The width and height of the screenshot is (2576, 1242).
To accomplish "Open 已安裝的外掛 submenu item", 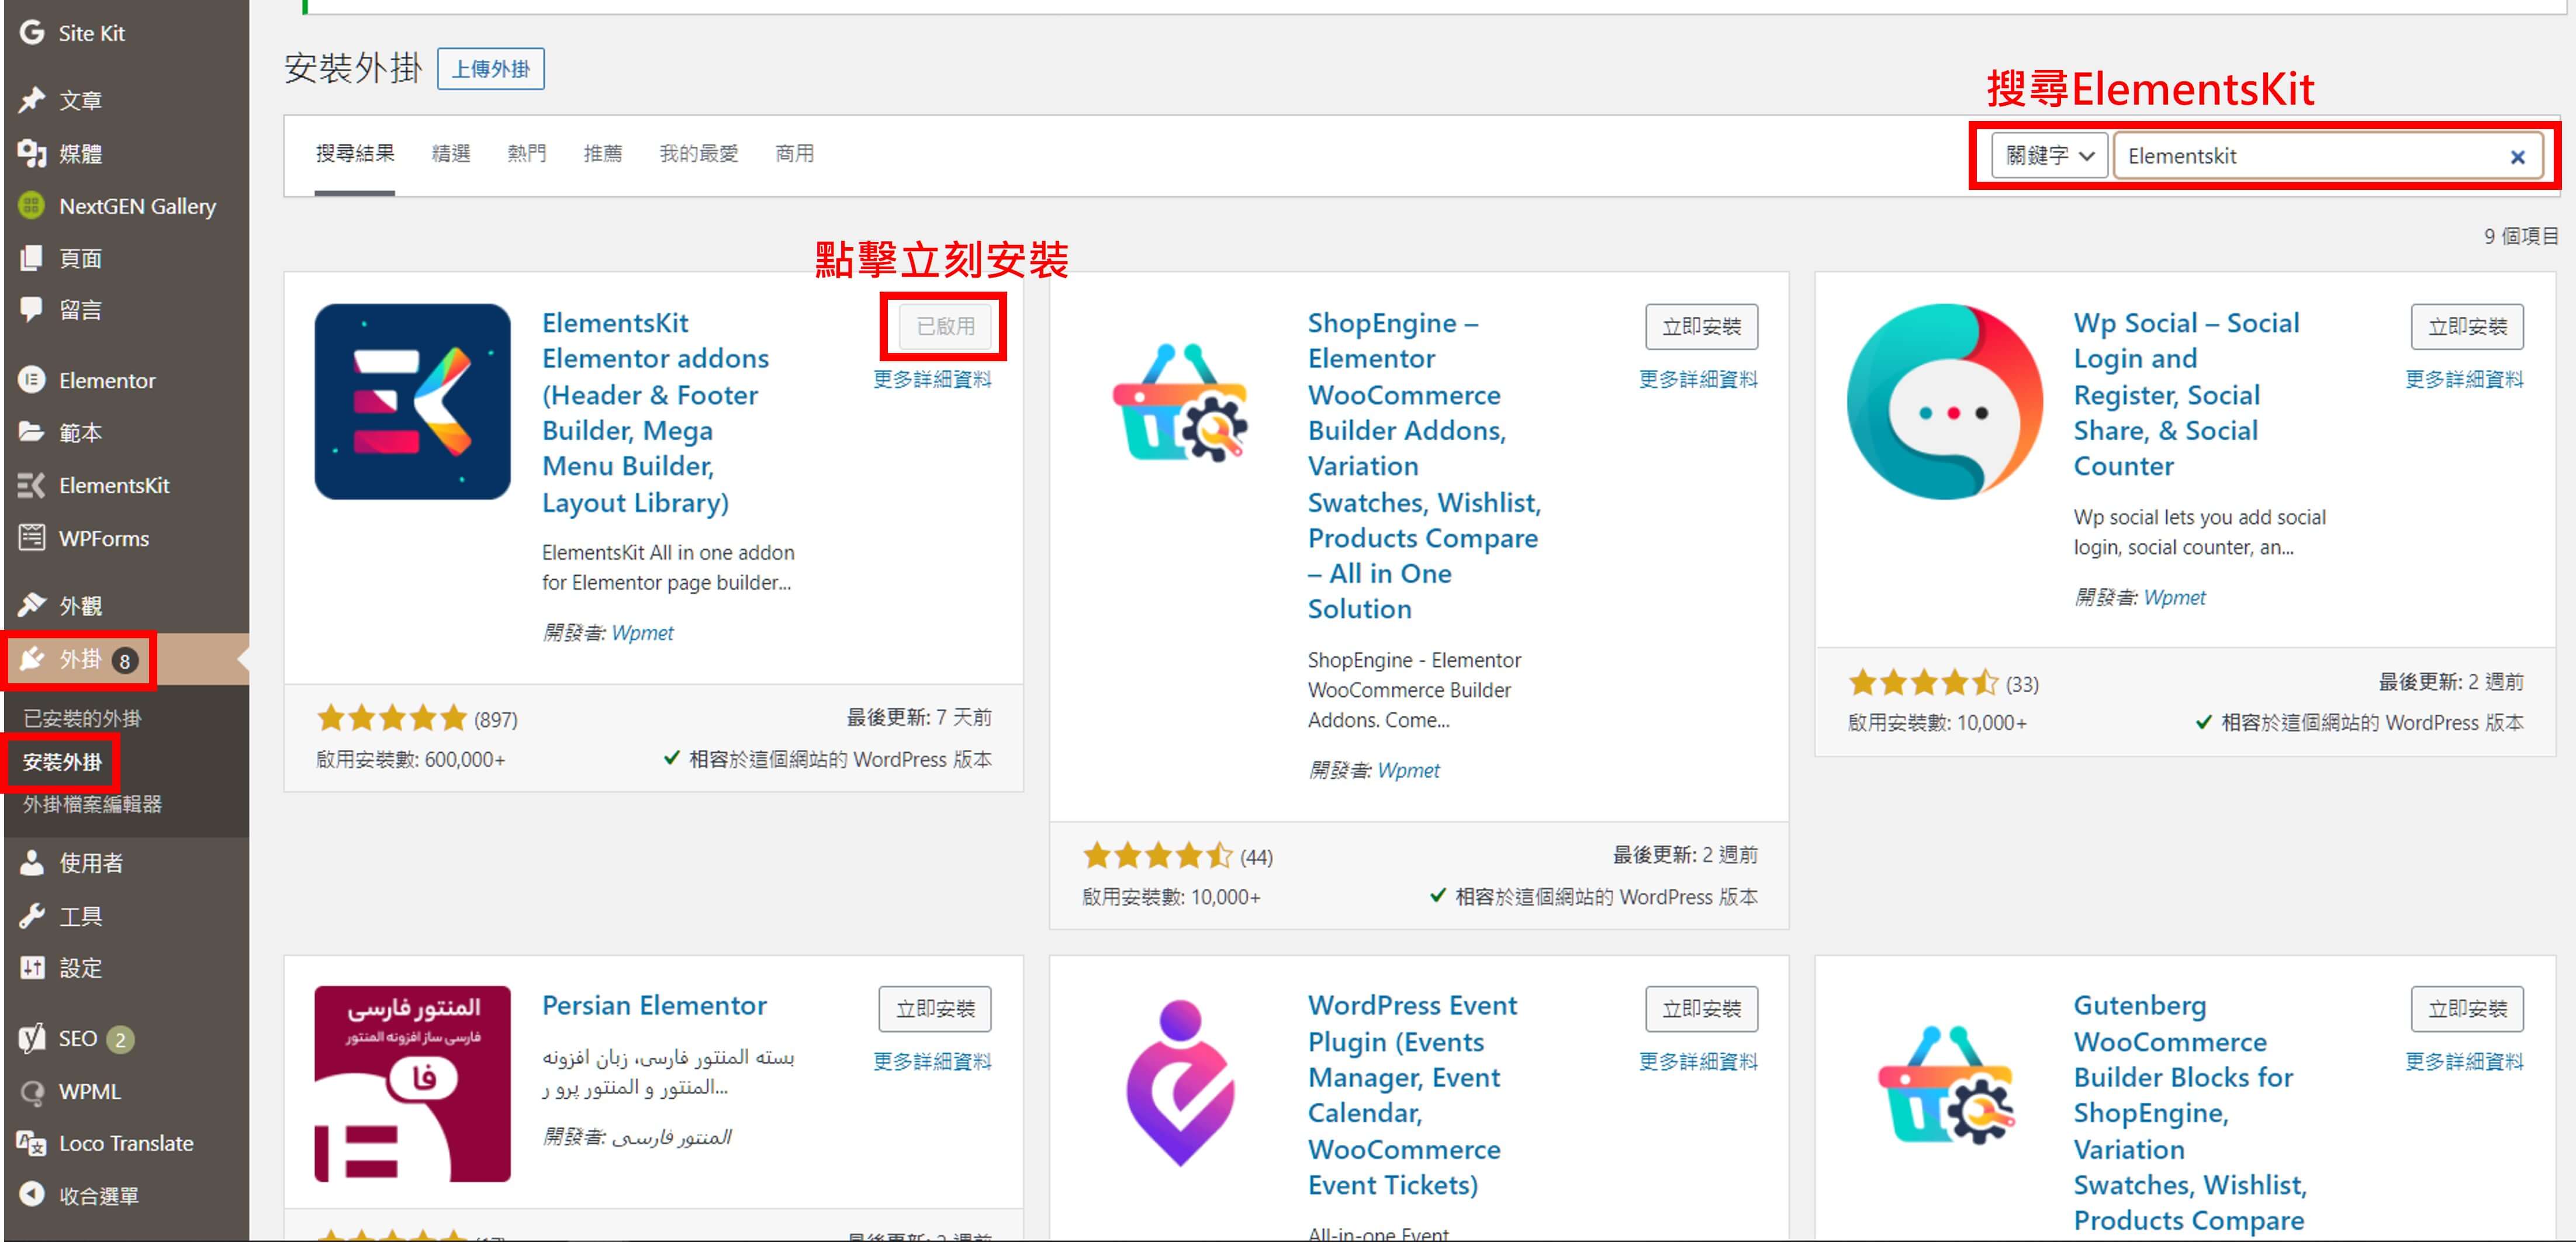I will click(82, 718).
